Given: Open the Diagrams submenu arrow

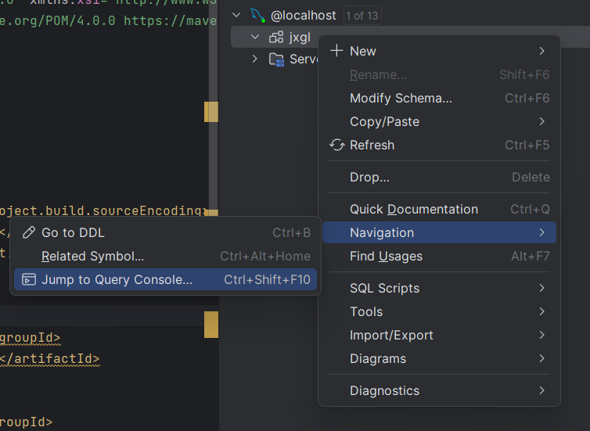Looking at the screenshot, I should (x=541, y=358).
